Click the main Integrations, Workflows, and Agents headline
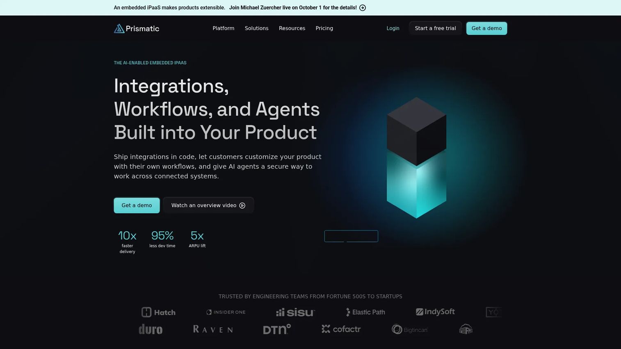The height and width of the screenshot is (349, 621). click(x=217, y=109)
